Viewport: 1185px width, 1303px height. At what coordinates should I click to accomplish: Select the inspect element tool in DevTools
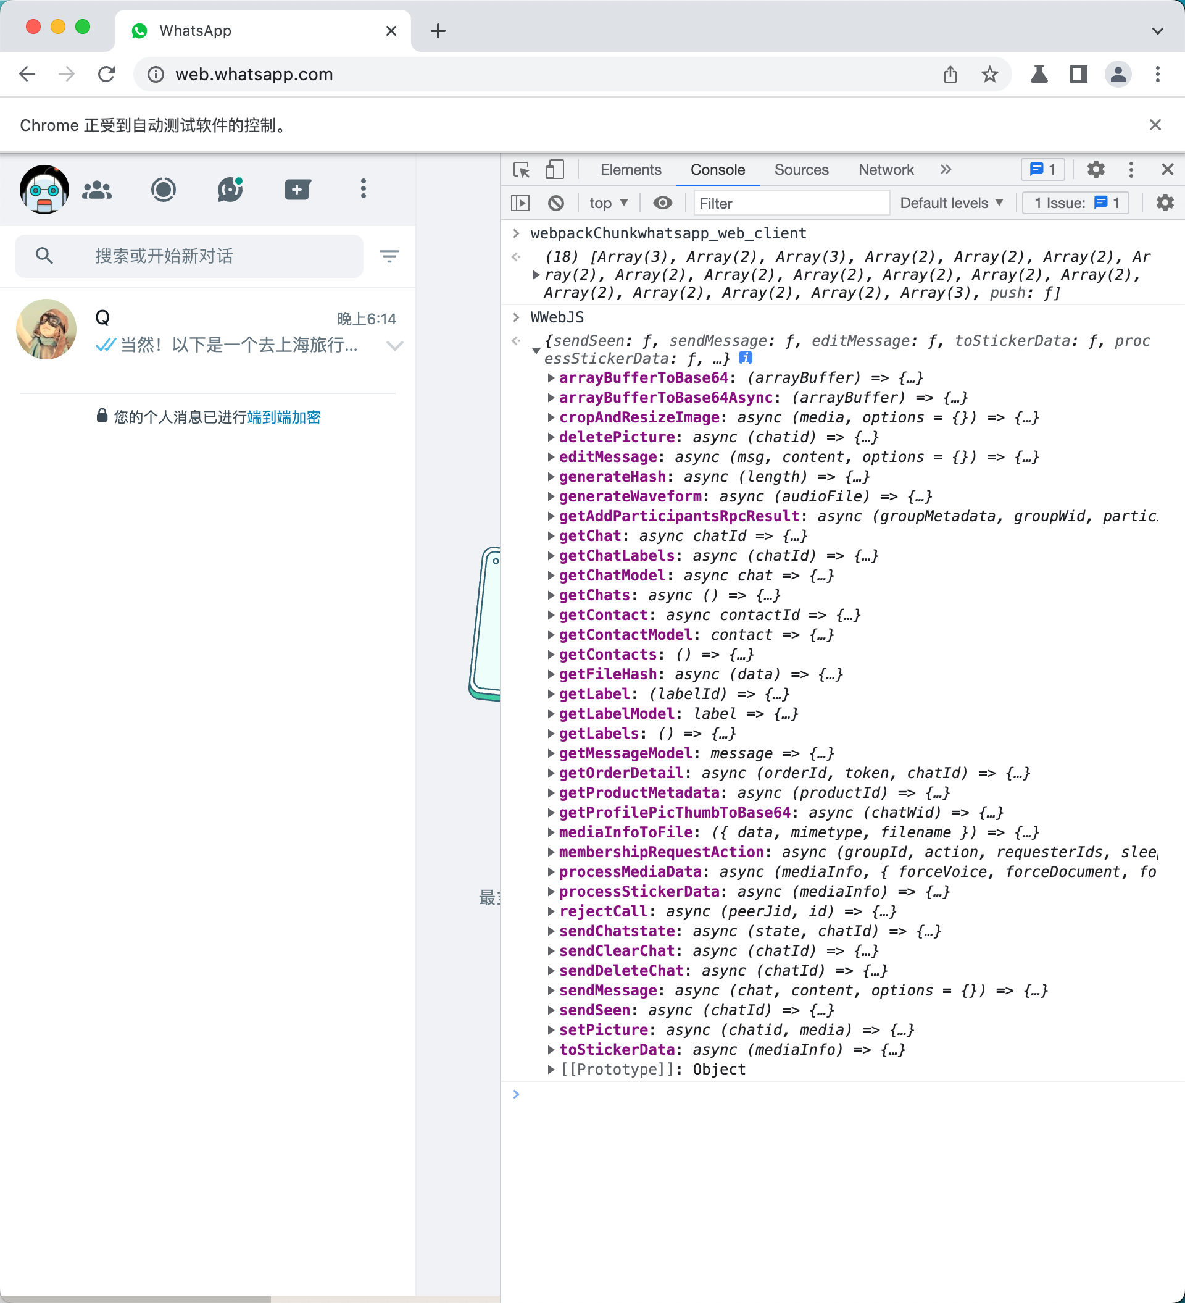click(x=522, y=170)
